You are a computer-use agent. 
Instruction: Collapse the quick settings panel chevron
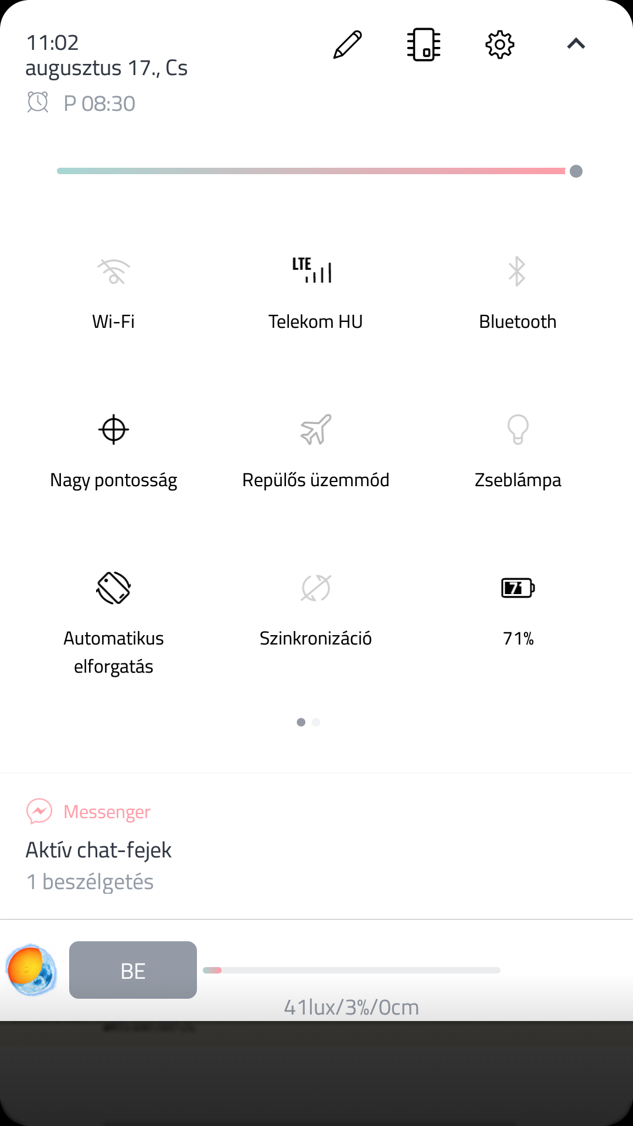[576, 44]
